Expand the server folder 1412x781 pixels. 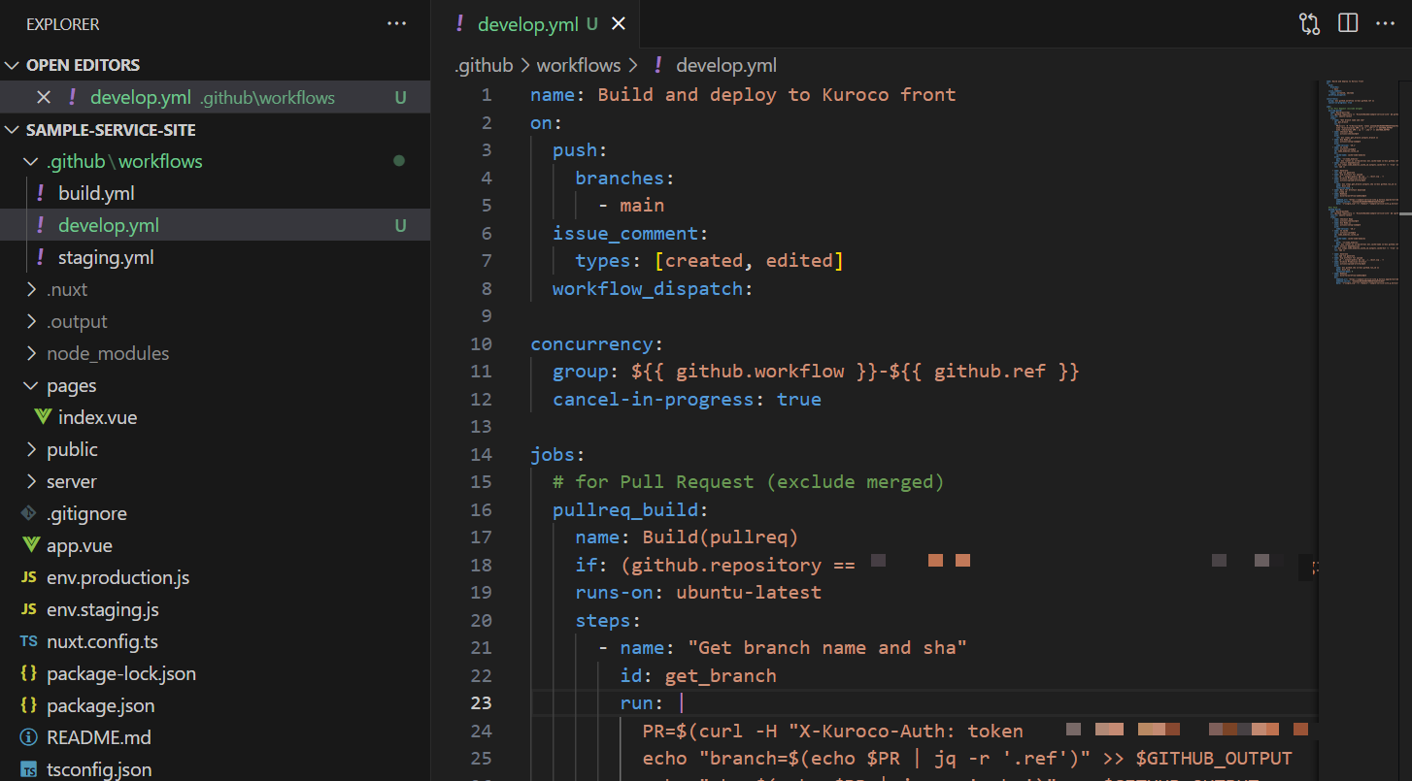tap(32, 481)
